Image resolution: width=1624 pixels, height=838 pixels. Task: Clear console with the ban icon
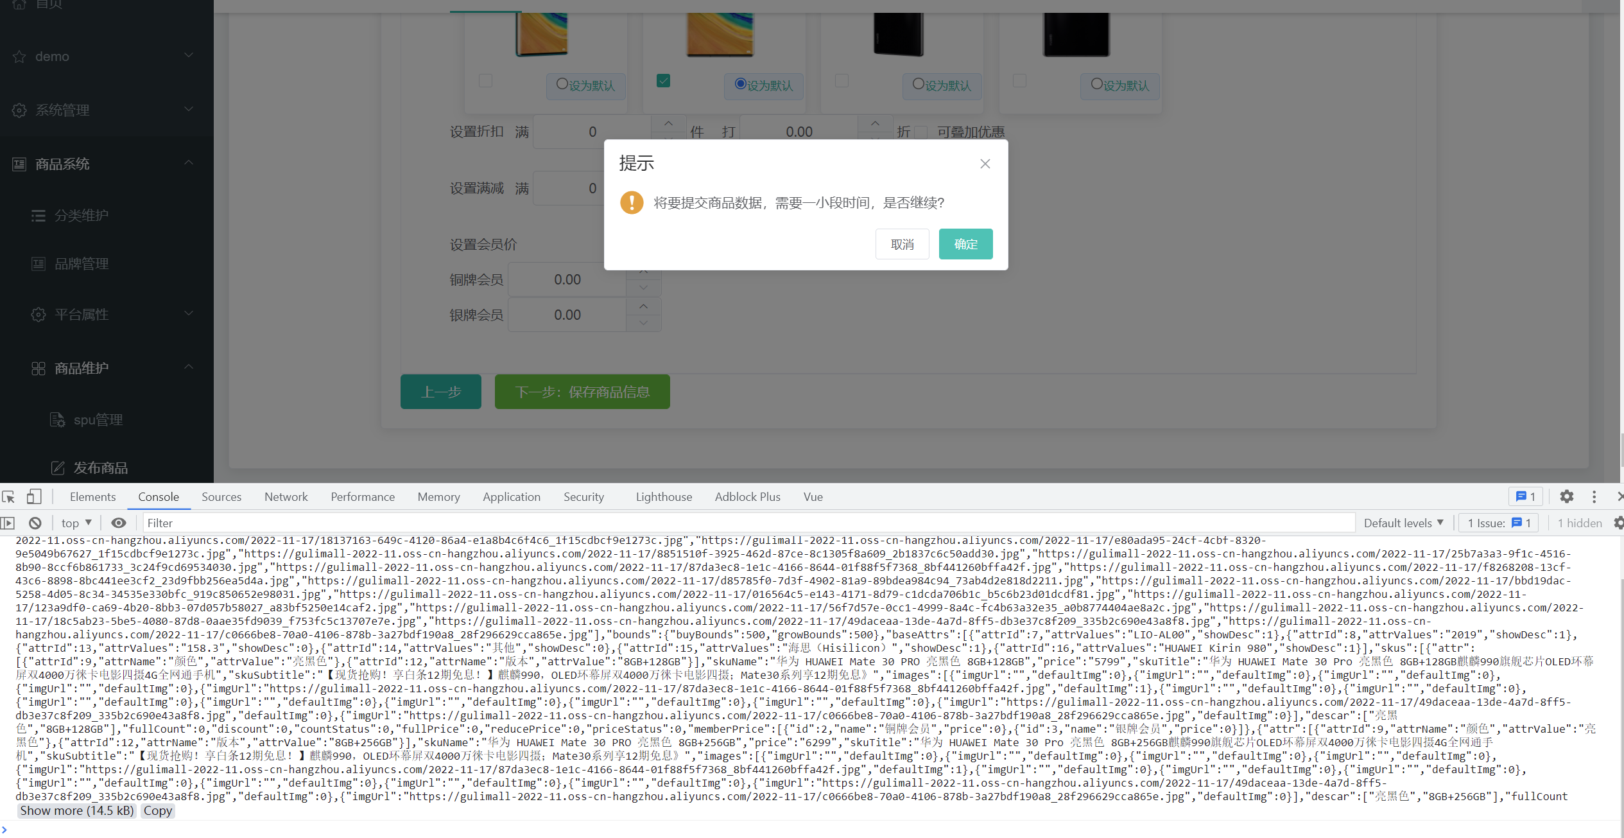click(35, 523)
